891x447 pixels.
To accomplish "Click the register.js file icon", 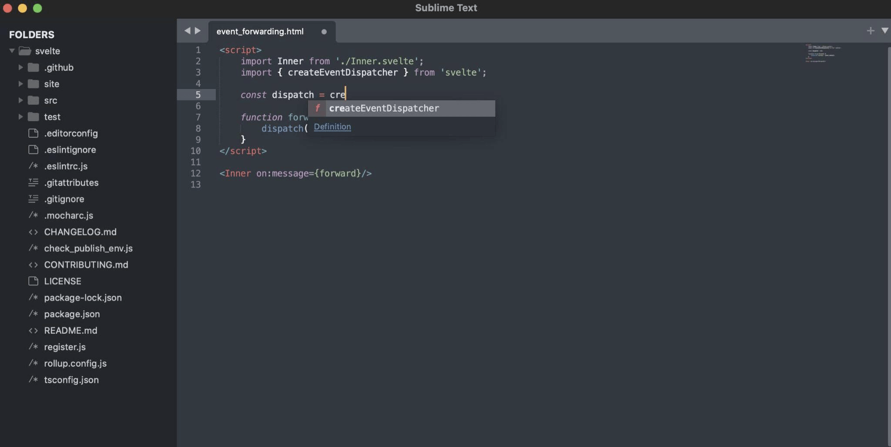I will (33, 347).
